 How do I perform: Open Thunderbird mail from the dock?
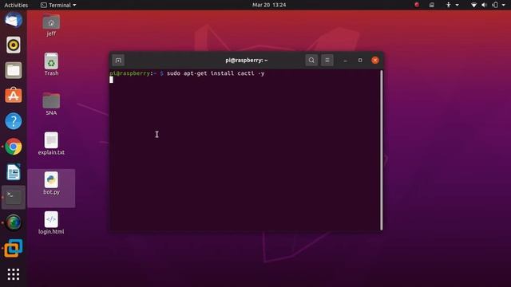pyautogui.click(x=14, y=20)
